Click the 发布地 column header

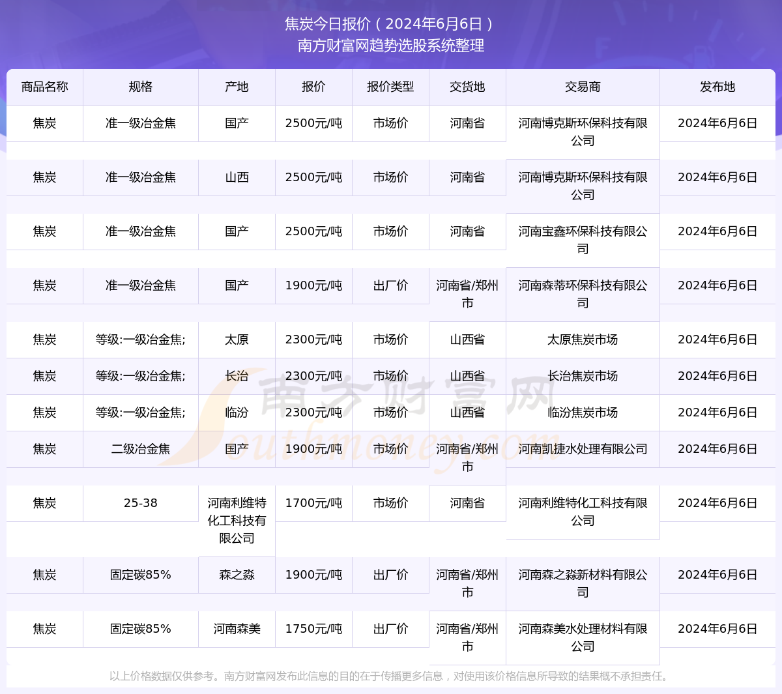(x=717, y=87)
